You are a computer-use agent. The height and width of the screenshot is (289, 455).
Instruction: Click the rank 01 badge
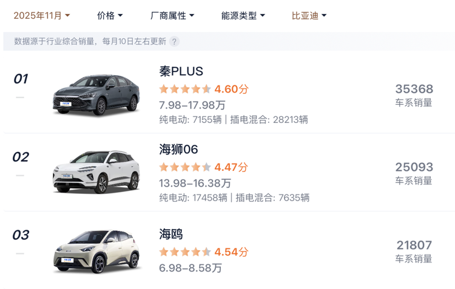21,79
